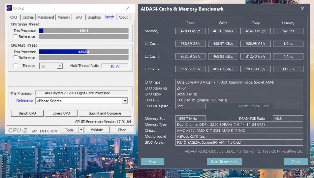Enable Reference checkbox under CPU Single Thread
The image size is (314, 178).
(x=15, y=36)
